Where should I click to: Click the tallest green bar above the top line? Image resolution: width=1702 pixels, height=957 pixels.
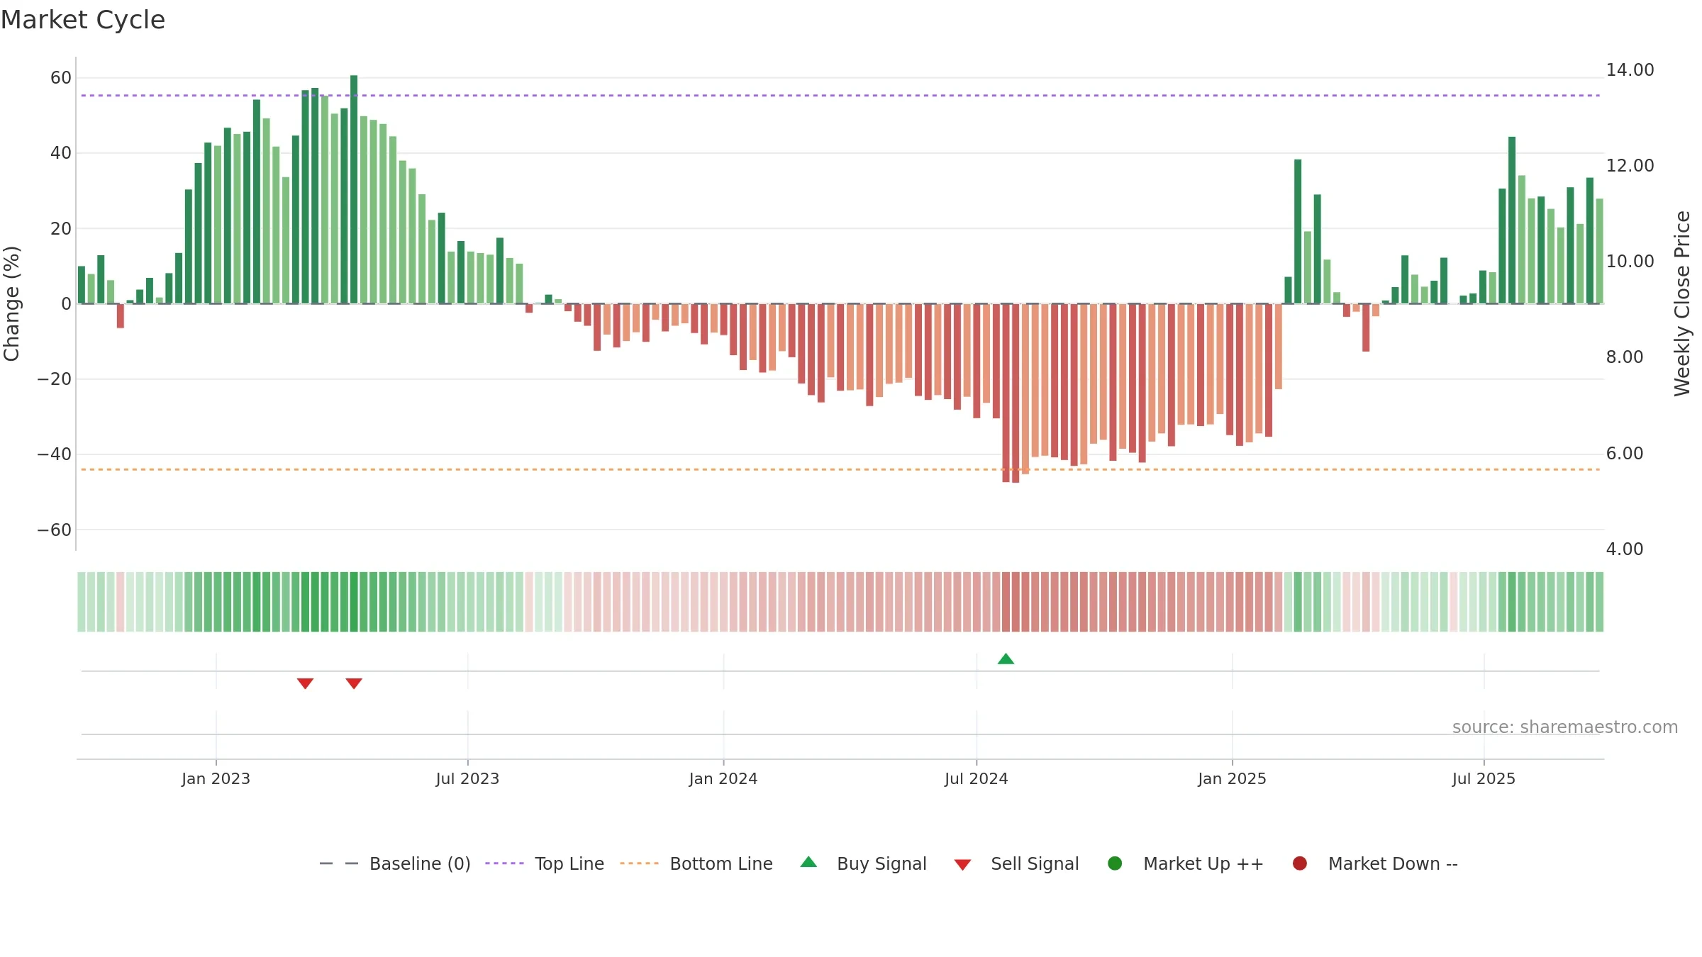354,189
